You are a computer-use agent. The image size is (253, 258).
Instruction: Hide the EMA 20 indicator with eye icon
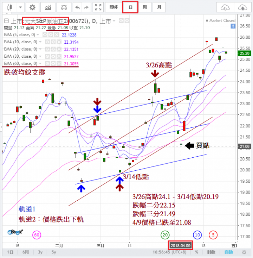47,49
